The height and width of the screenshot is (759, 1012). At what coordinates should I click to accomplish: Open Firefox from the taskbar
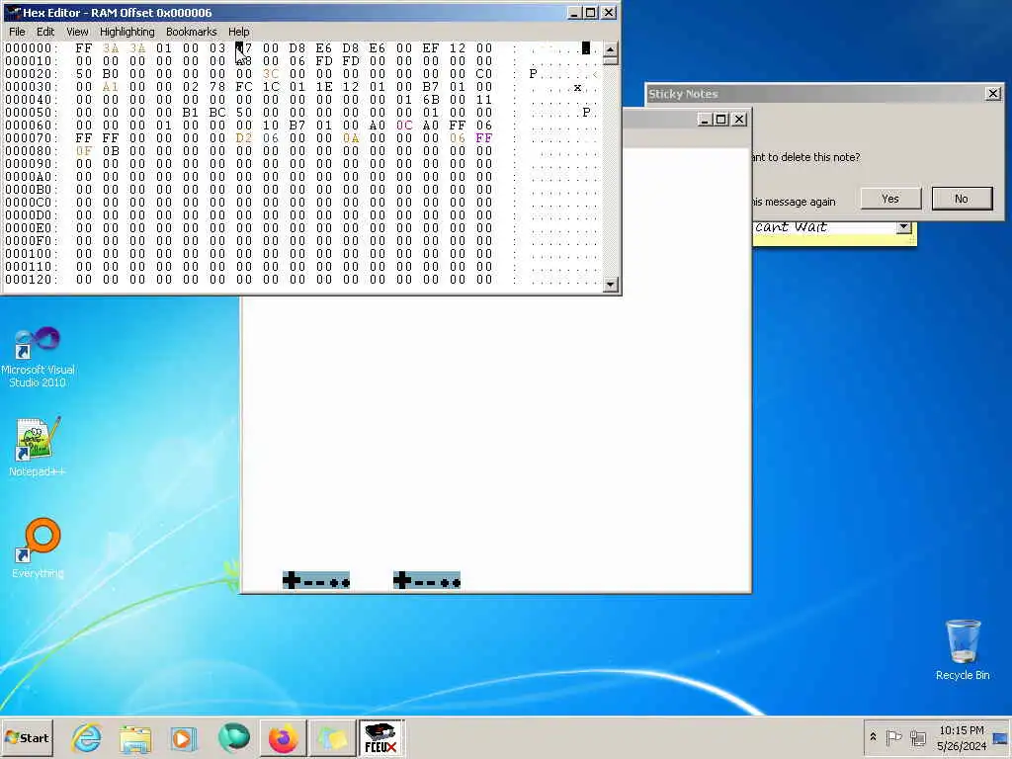(283, 737)
